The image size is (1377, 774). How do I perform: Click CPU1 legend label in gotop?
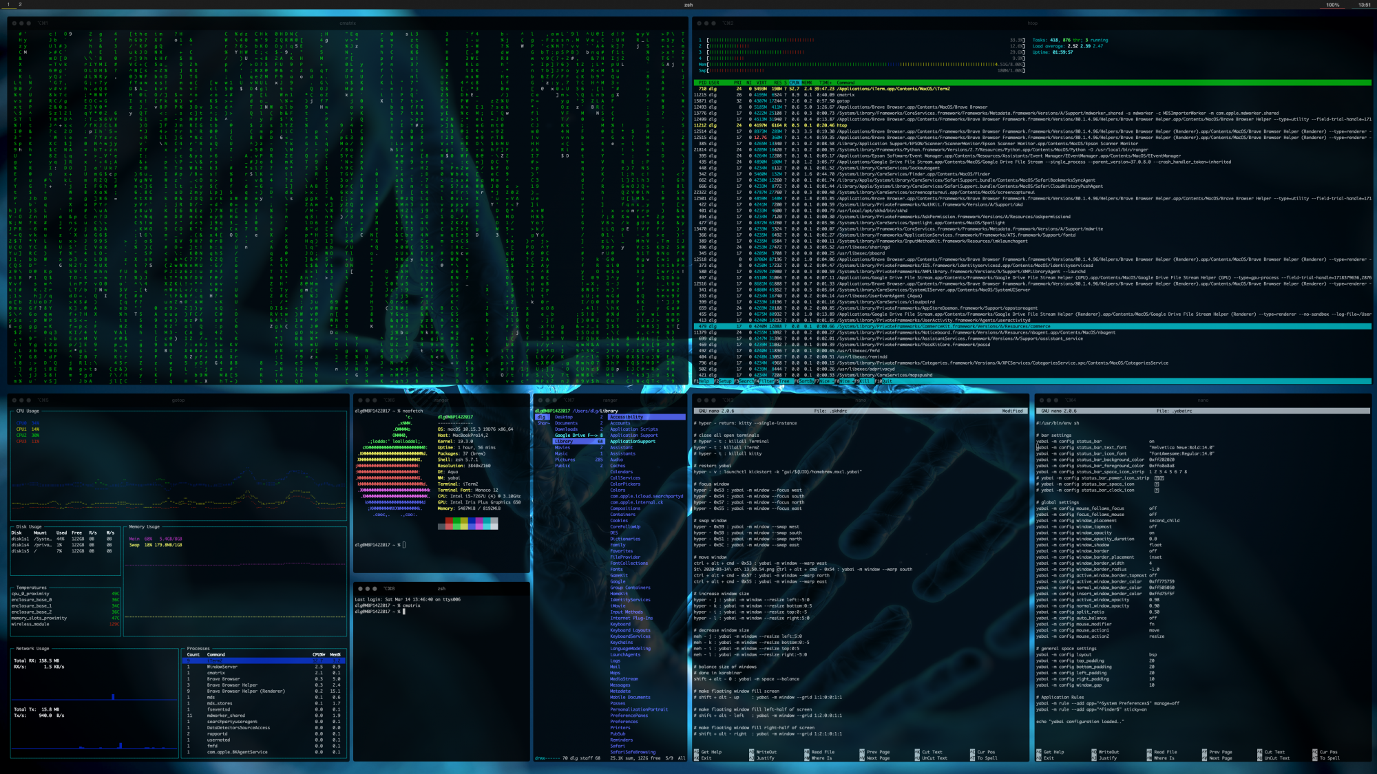pyautogui.click(x=28, y=429)
